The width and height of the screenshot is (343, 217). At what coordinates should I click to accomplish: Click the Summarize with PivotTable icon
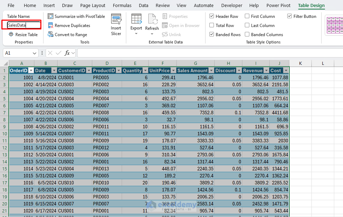(51, 16)
